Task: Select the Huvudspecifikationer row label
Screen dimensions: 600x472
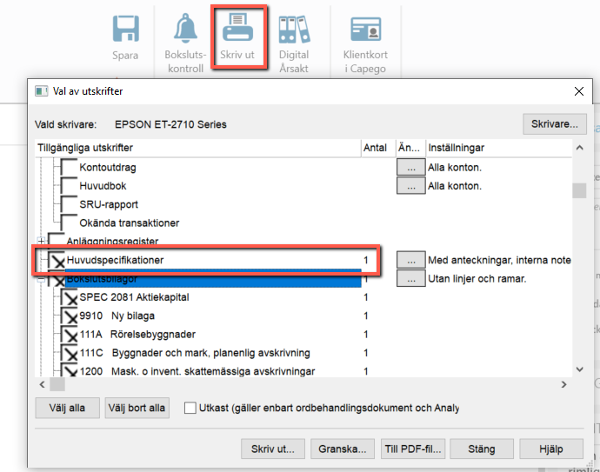Action: coord(115,260)
